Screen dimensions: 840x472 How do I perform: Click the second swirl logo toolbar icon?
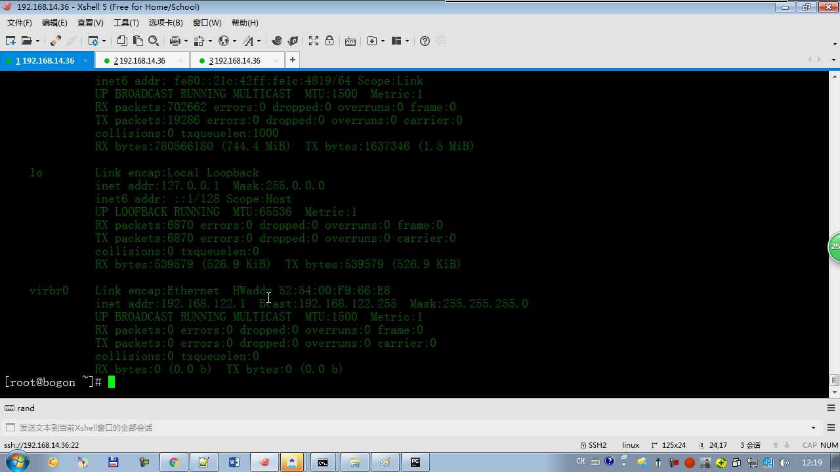[x=293, y=41]
